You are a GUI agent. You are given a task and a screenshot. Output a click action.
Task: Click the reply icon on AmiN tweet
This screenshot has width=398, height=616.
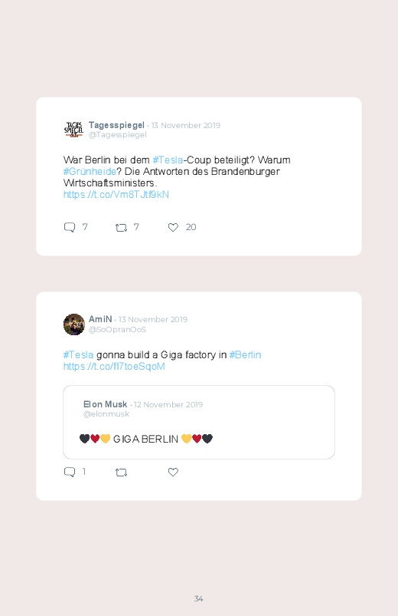pos(70,472)
